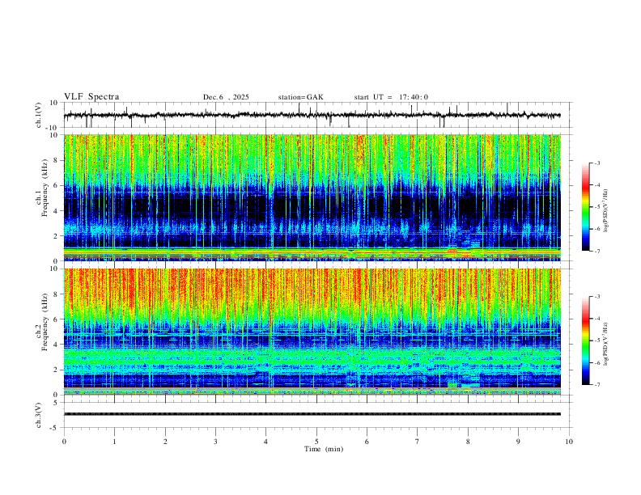641x495 pixels.
Task: Click the "5" tick label on time axis
Action: pyautogui.click(x=316, y=442)
